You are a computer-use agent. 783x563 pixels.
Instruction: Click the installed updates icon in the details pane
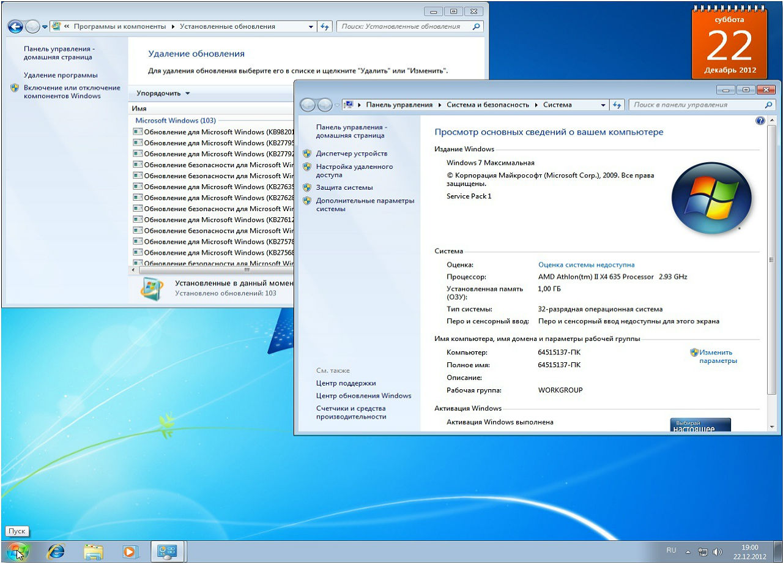click(152, 288)
